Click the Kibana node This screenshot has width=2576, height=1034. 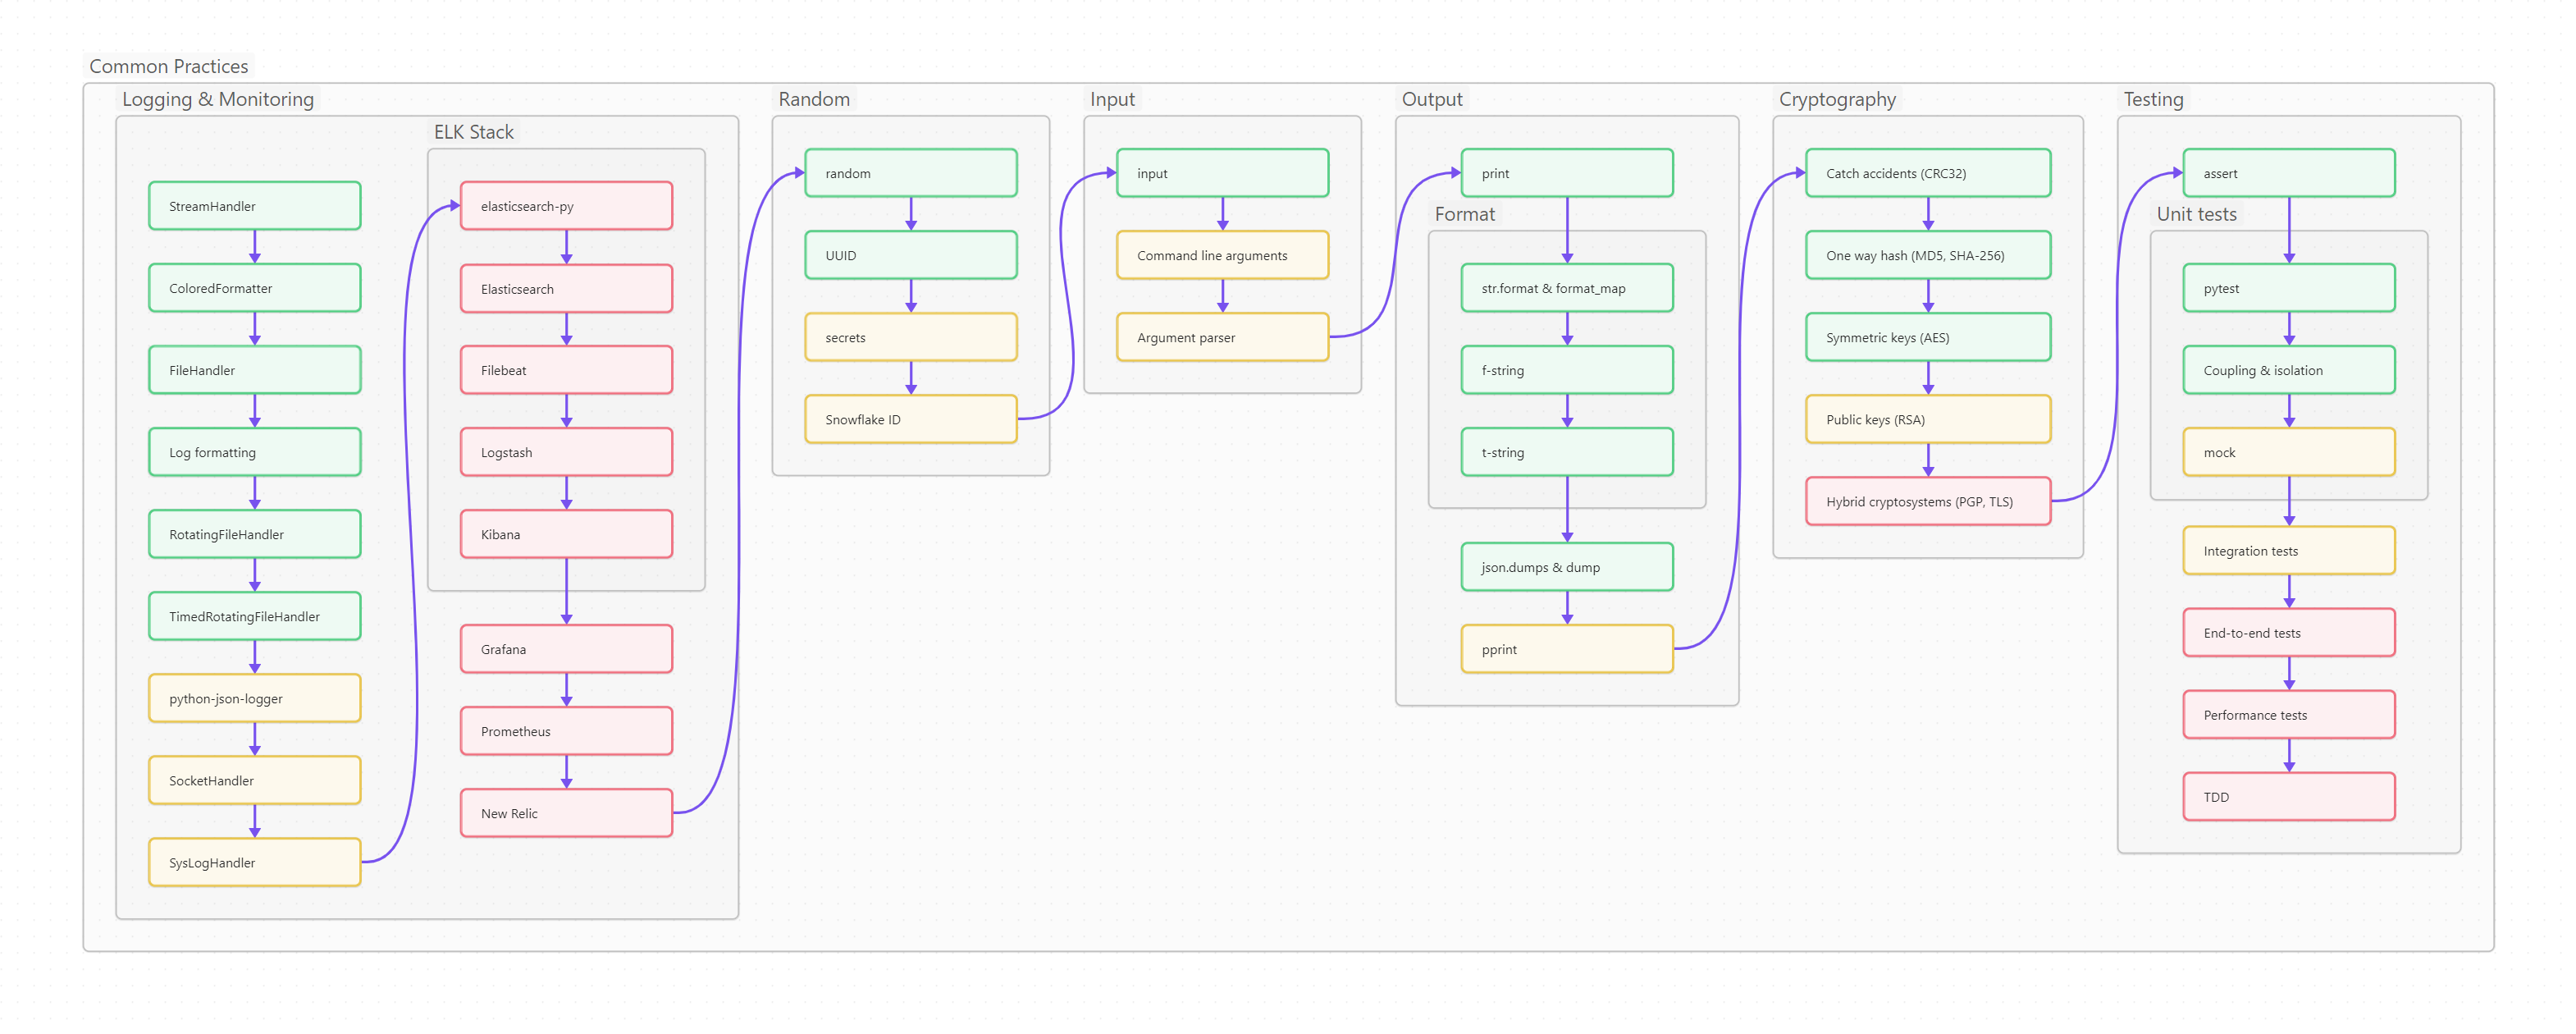tap(566, 534)
